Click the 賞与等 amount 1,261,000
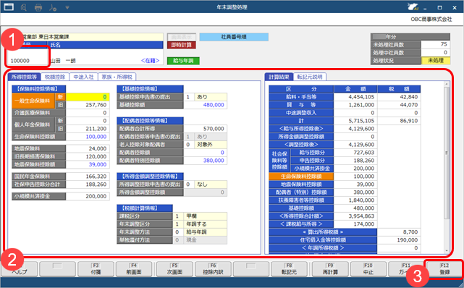The width and height of the screenshot is (464, 288). point(355,105)
